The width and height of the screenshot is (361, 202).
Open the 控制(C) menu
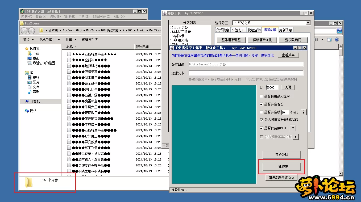26,16
